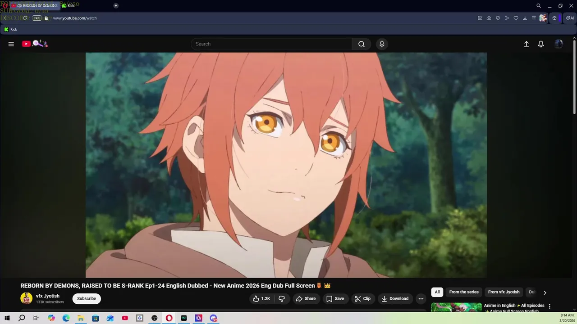Open the YouTube account avatar menu

(x=559, y=44)
